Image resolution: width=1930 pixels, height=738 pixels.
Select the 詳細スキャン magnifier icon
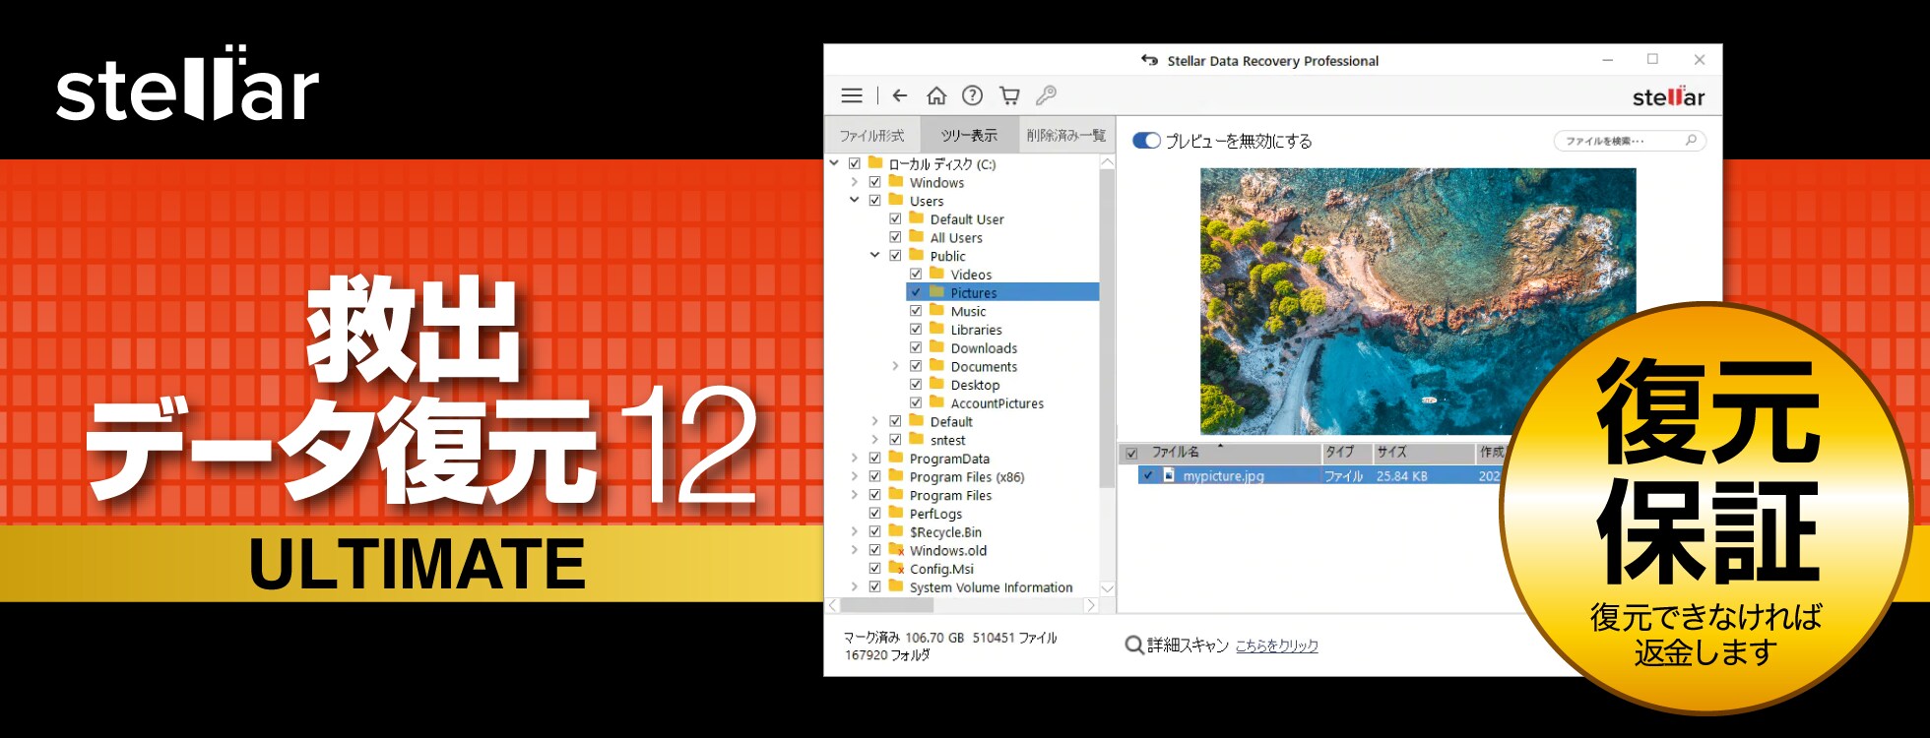[1134, 646]
